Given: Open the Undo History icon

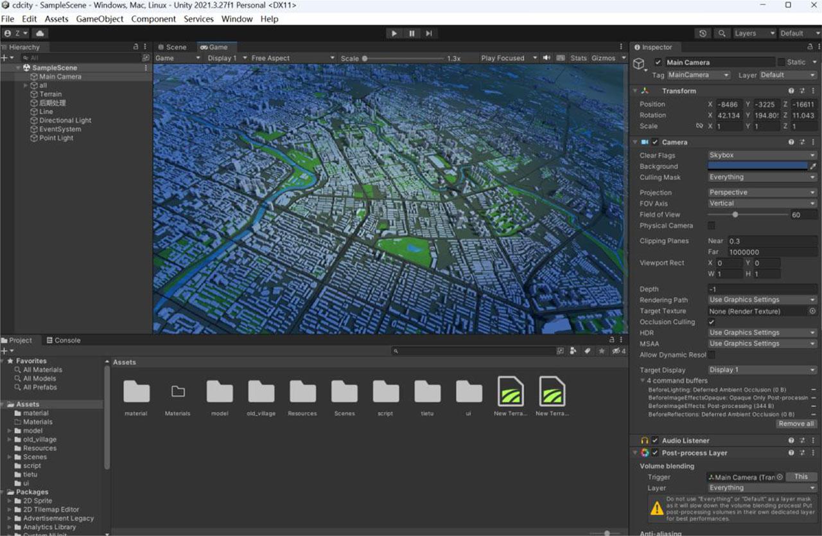Looking at the screenshot, I should tap(703, 33).
